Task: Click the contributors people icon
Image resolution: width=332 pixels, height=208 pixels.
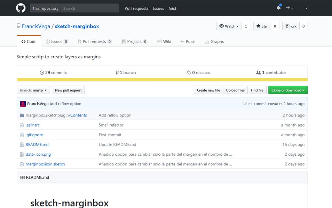Action: coord(258,73)
